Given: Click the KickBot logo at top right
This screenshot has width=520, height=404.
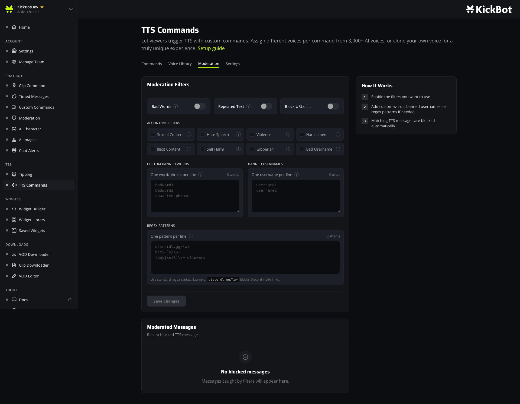Looking at the screenshot, I should [489, 9].
